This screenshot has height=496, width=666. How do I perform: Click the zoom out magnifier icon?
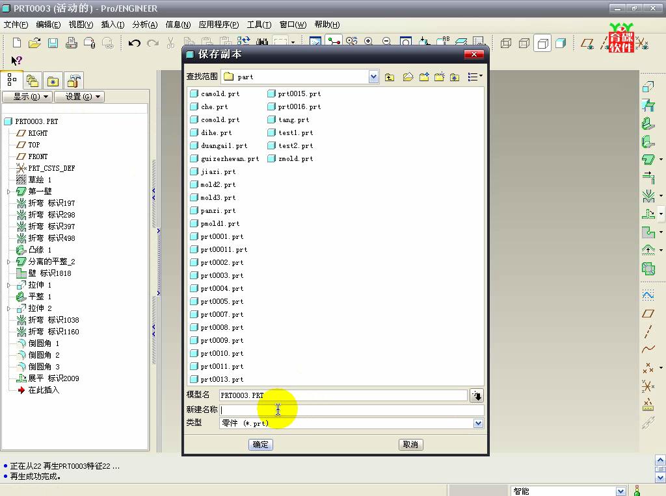[x=386, y=41]
